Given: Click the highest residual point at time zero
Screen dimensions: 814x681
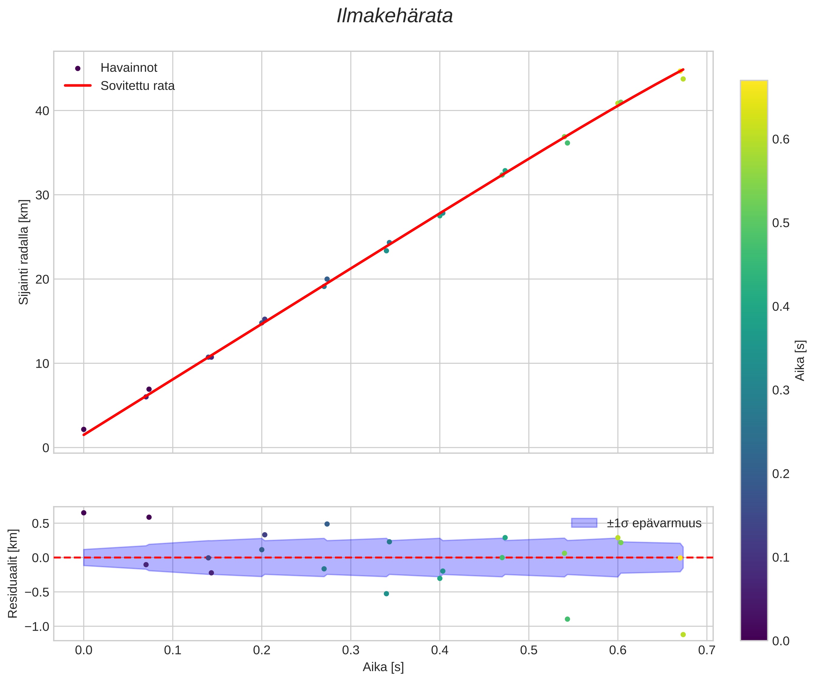Looking at the screenshot, I should [x=84, y=513].
